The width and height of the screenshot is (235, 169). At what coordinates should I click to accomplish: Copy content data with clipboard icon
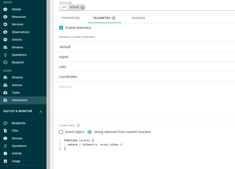pos(78,125)
